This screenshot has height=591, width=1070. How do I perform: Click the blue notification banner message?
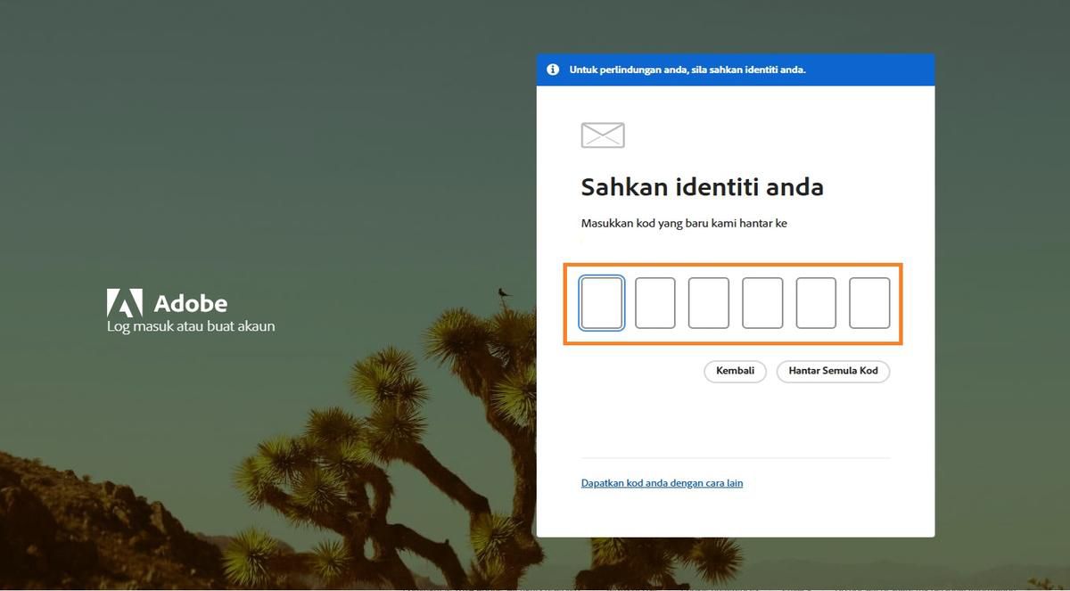(687, 69)
